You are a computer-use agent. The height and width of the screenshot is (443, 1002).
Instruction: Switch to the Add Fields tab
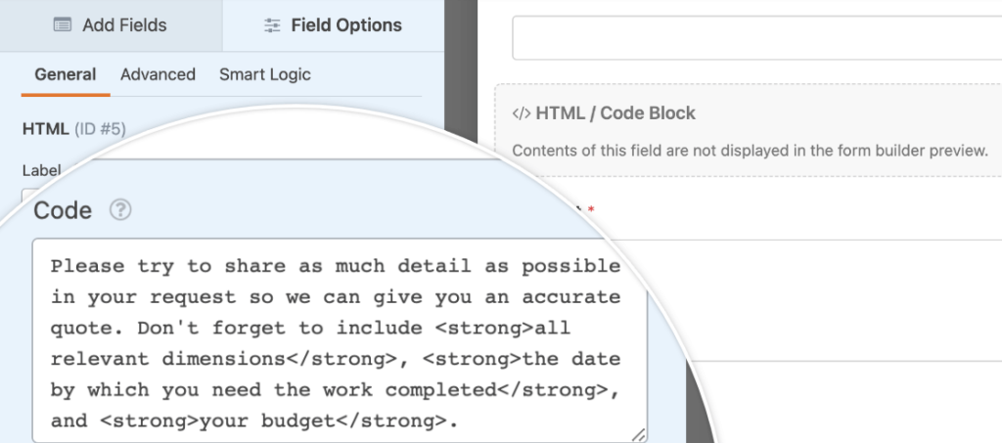tap(111, 25)
